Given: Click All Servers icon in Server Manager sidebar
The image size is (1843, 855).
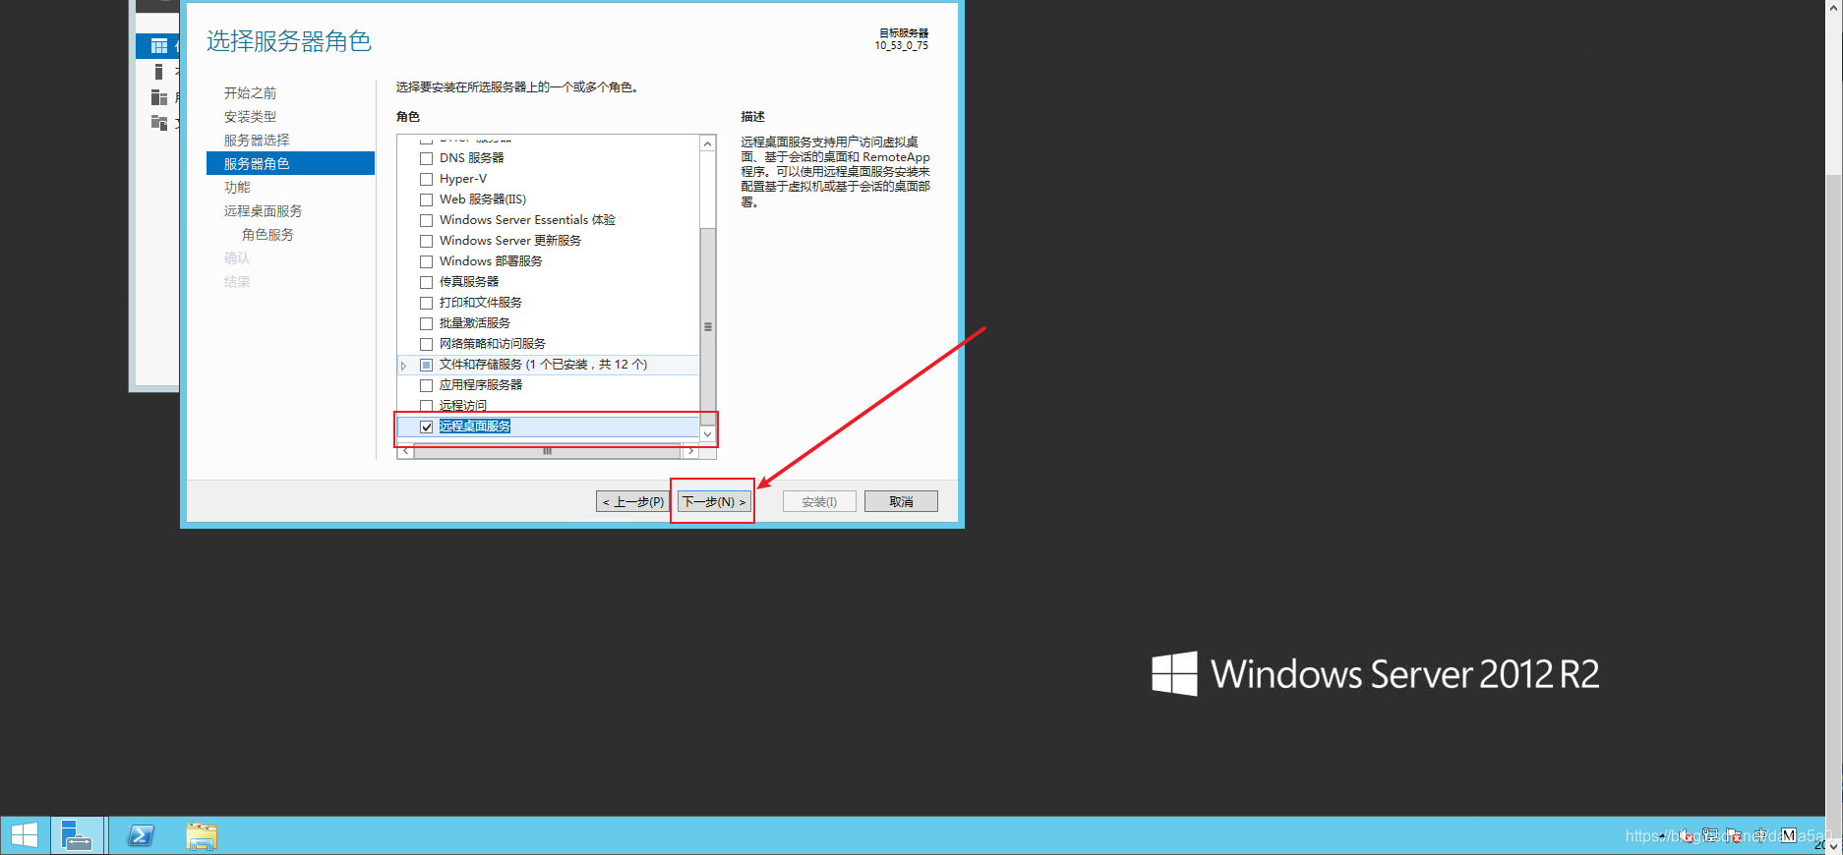Looking at the screenshot, I should pyautogui.click(x=158, y=97).
